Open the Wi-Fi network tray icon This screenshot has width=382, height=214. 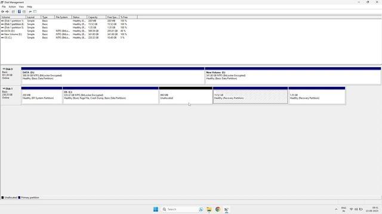[x=352, y=209]
